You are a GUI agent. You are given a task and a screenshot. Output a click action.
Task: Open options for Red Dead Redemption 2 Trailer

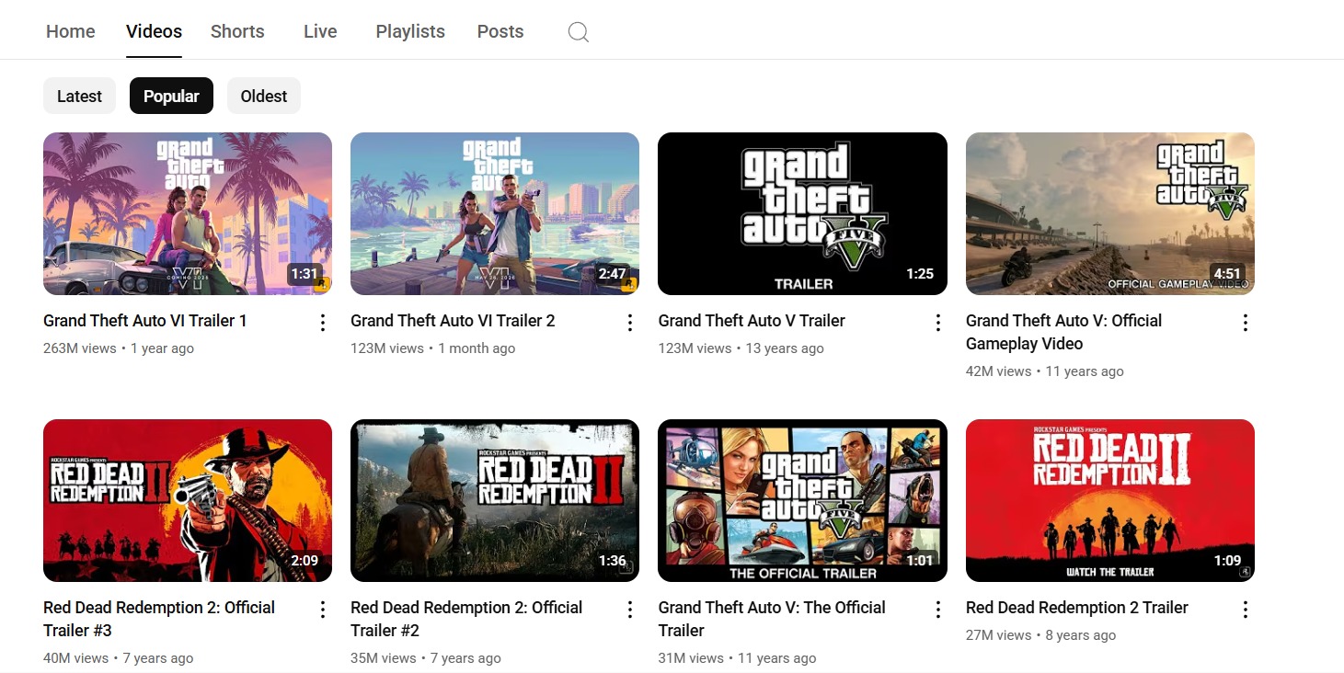(1246, 610)
